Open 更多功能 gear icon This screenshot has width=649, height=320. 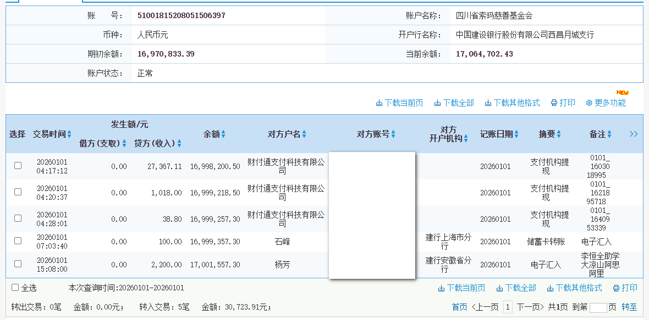click(589, 103)
